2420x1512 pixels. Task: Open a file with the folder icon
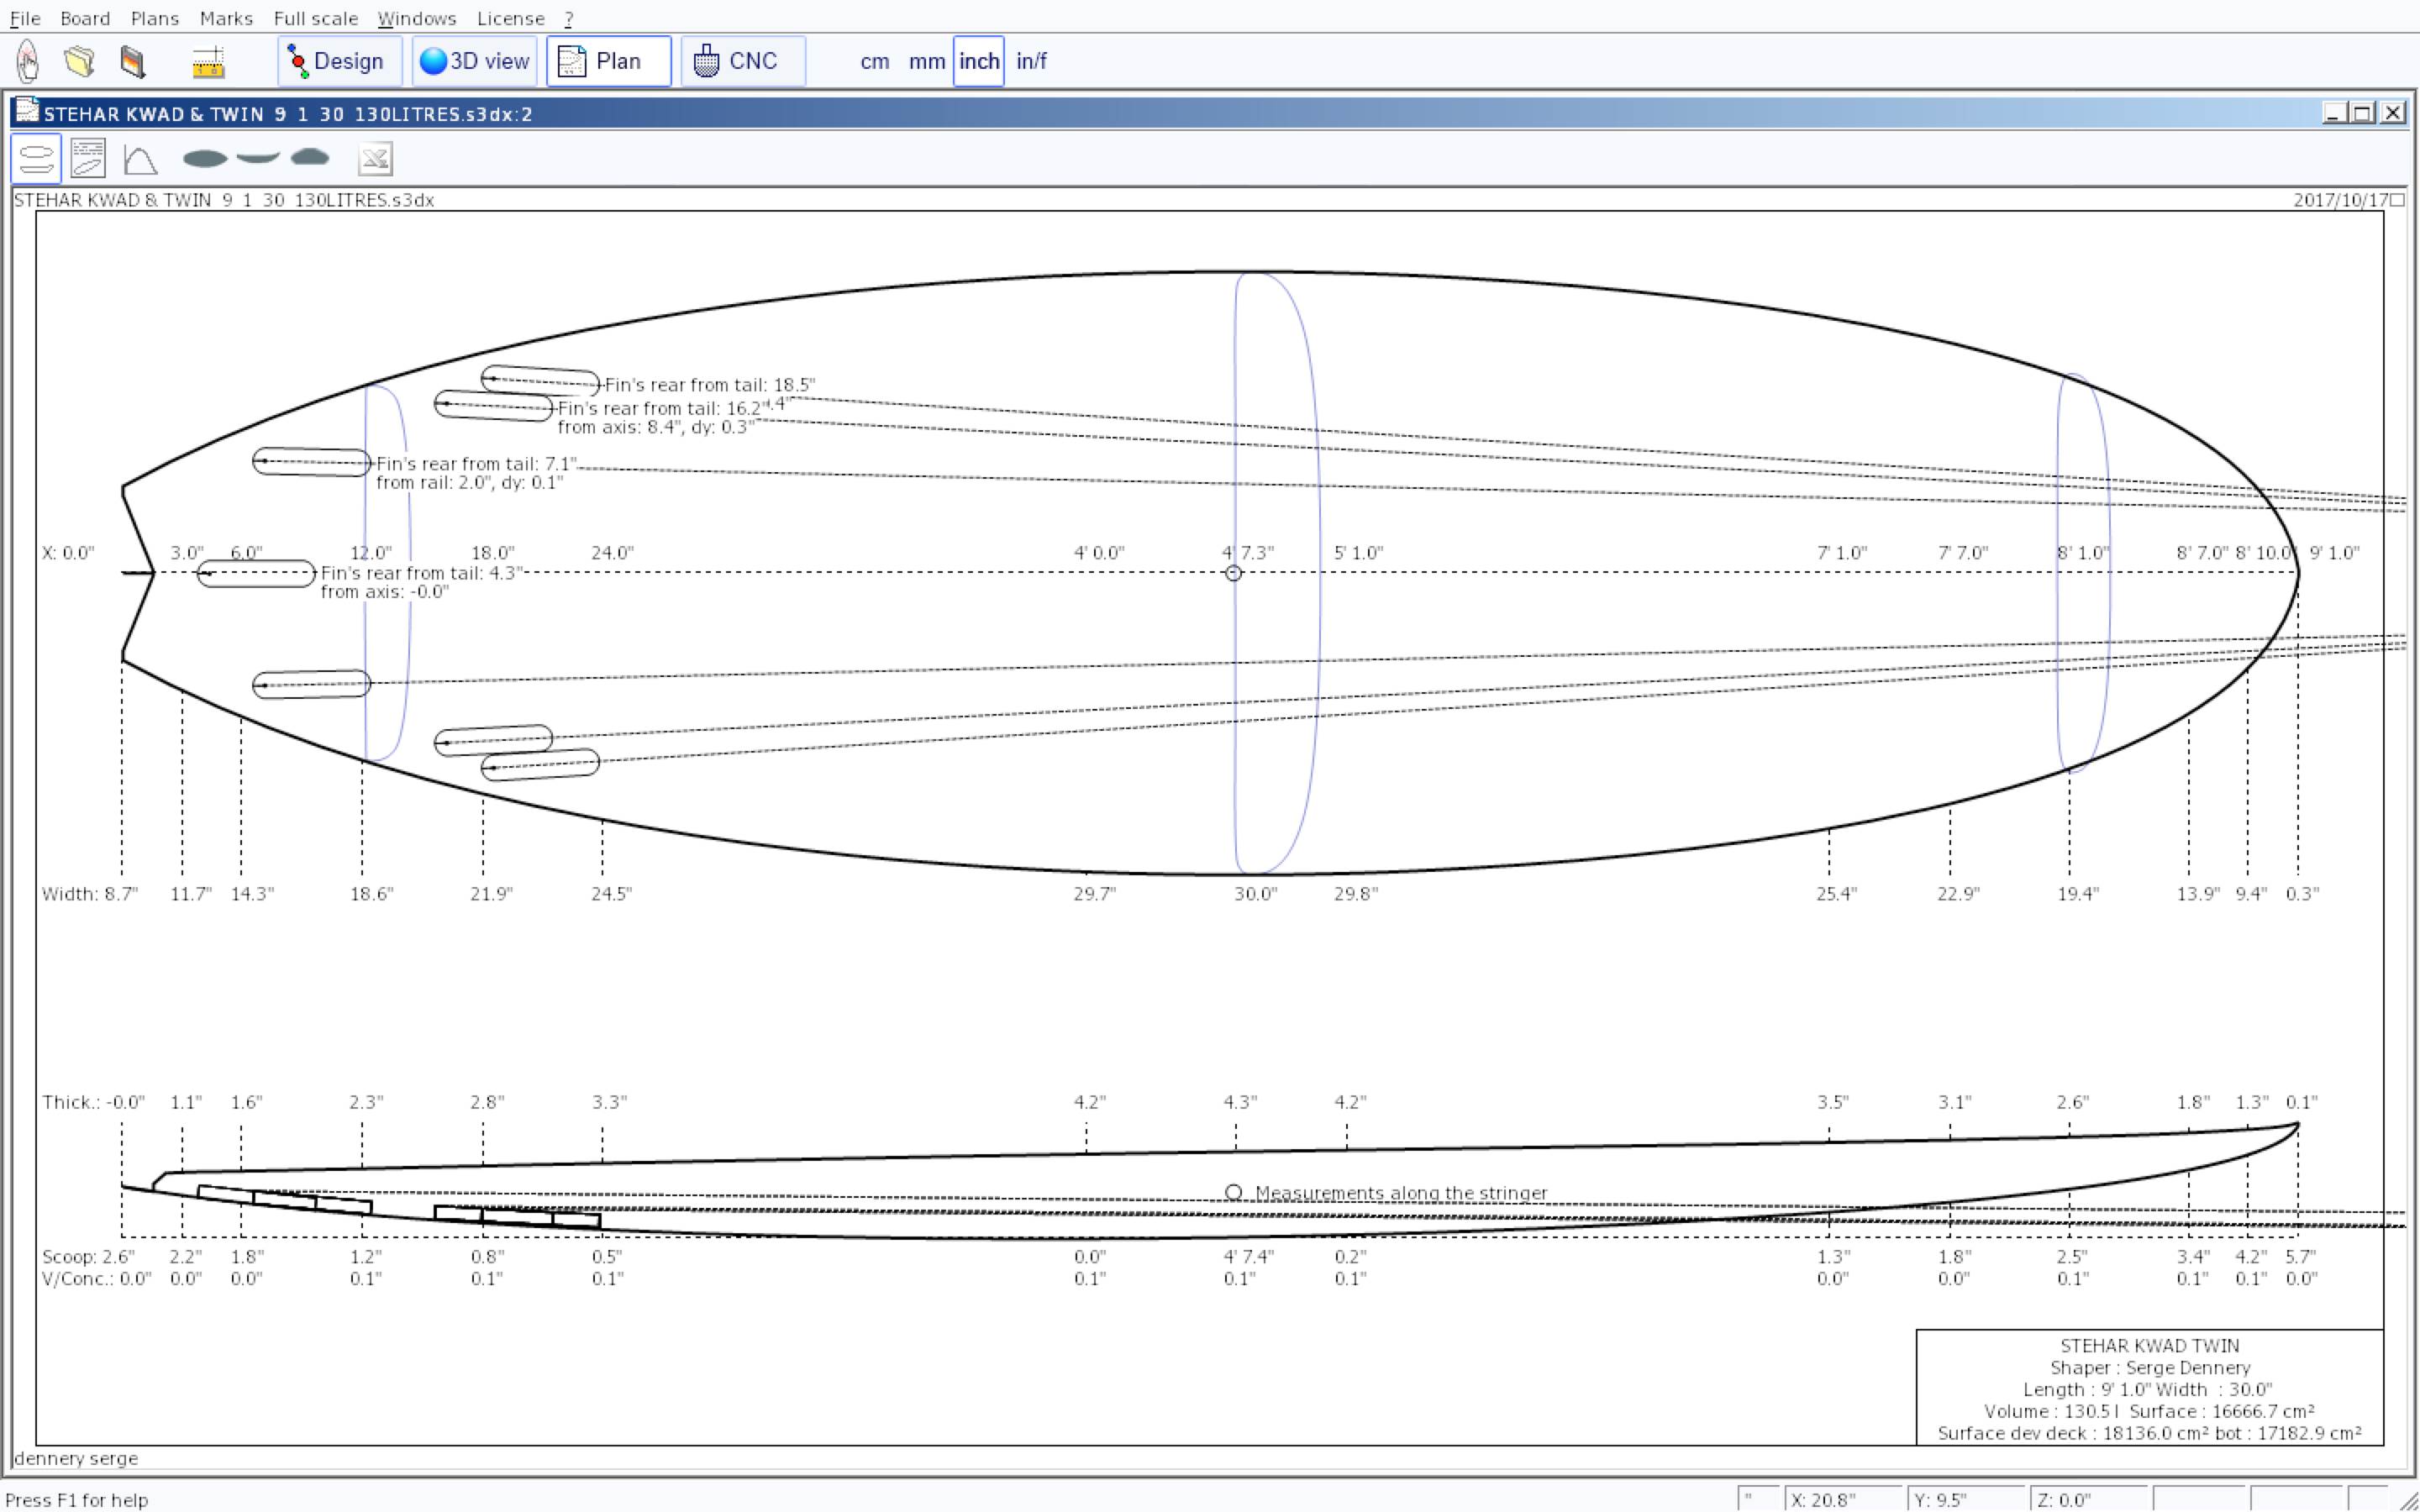(80, 61)
